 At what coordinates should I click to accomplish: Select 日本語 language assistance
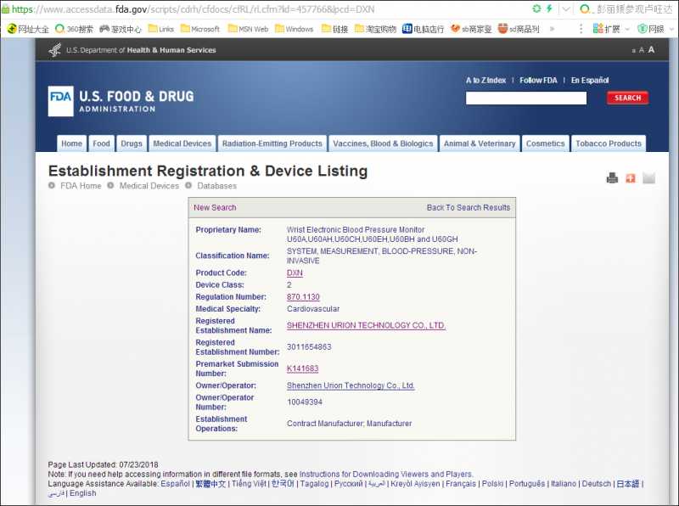pos(628,484)
